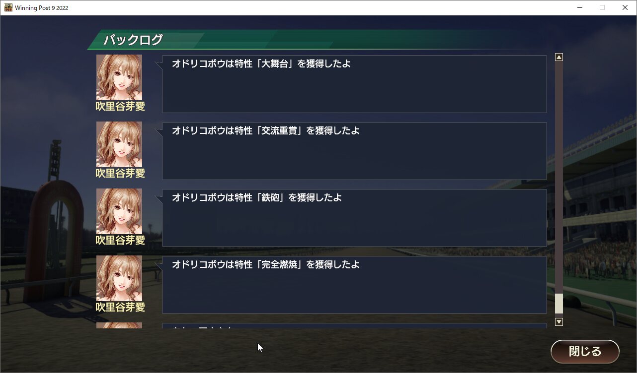Click the portrait beside the 大舞台 message

pyautogui.click(x=119, y=77)
